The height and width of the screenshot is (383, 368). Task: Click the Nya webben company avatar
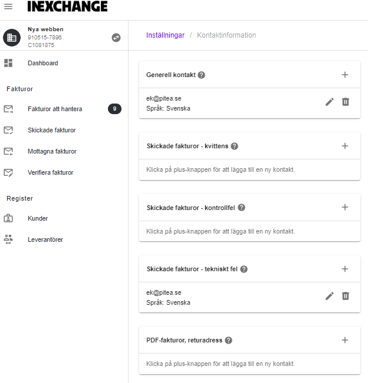12,38
